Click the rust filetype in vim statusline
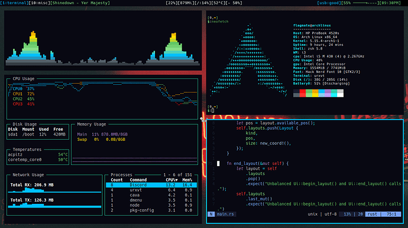 point(372,214)
